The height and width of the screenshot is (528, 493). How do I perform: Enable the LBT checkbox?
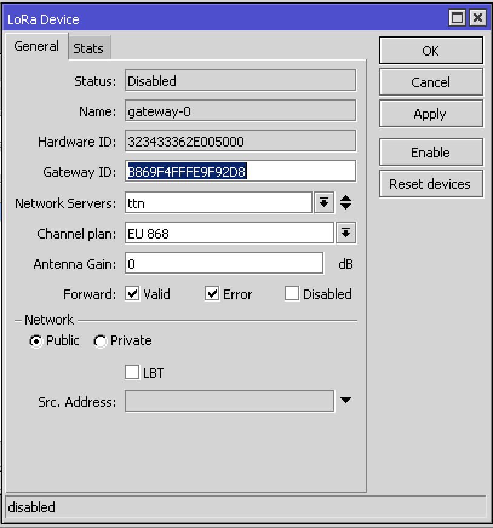(132, 372)
